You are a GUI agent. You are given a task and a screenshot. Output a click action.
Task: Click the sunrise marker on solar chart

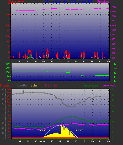[42, 130]
